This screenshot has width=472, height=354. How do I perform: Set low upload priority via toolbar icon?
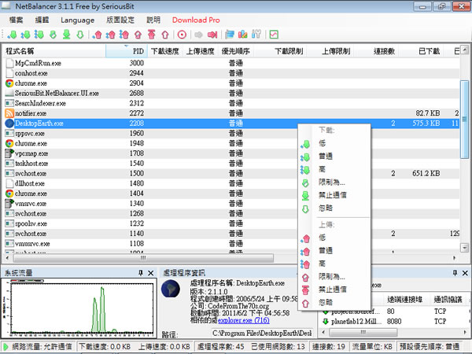[x=97, y=35]
